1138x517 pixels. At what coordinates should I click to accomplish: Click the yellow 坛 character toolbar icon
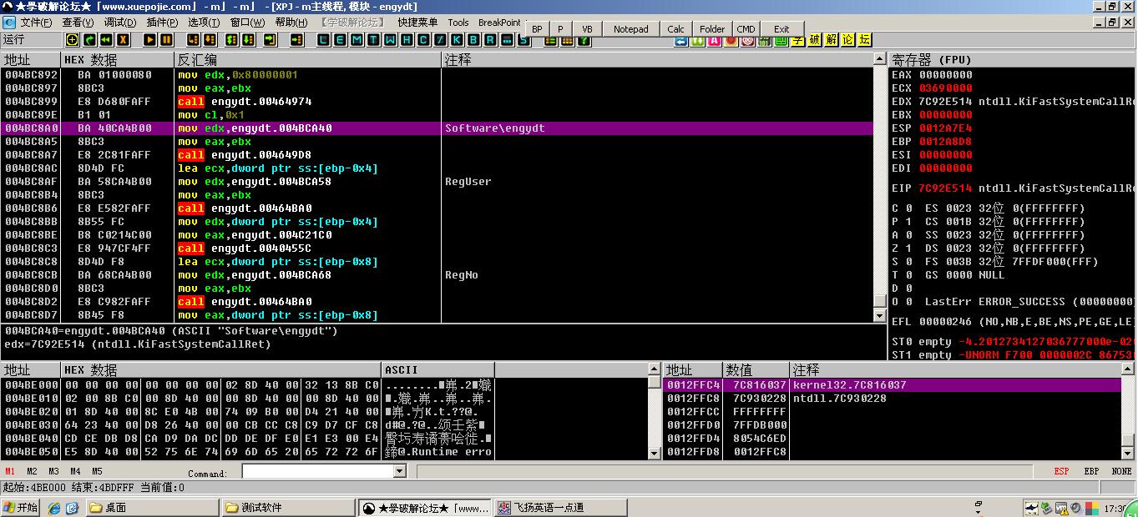(864, 40)
